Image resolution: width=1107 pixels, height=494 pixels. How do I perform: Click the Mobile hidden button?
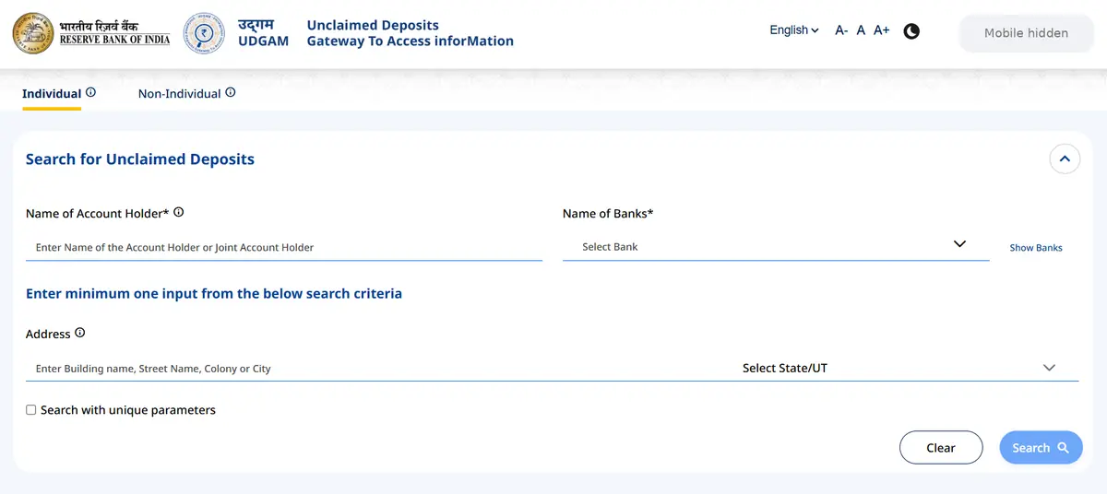click(1026, 33)
